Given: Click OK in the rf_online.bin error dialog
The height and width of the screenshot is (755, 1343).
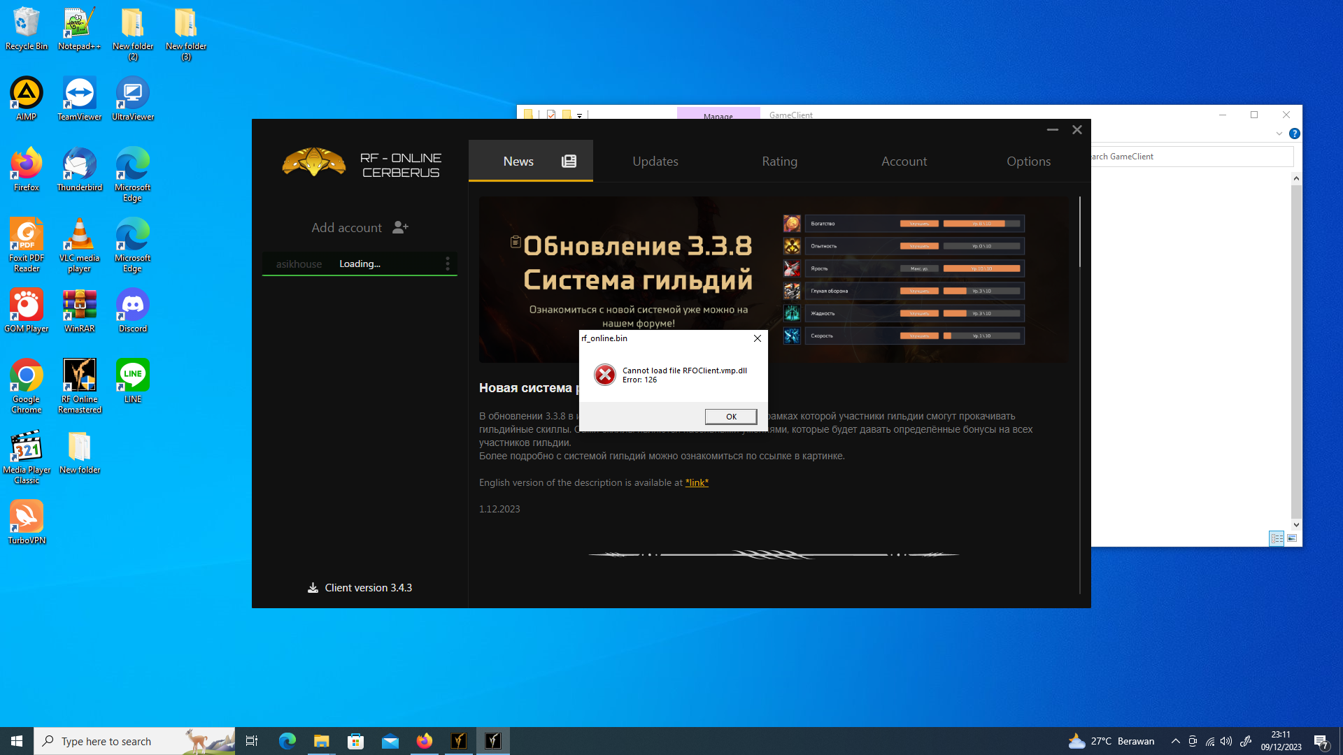Looking at the screenshot, I should point(731,417).
